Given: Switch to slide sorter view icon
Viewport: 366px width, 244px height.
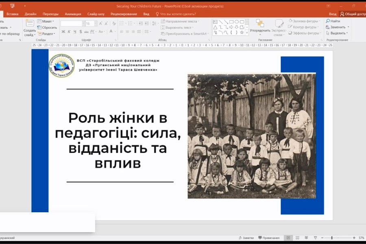Looking at the screenshot, I should 297,238.
